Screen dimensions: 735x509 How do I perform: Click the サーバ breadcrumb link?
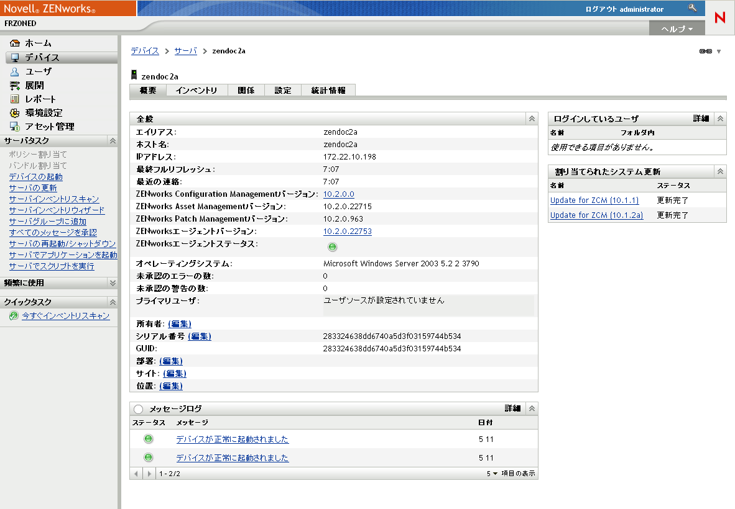tap(186, 51)
